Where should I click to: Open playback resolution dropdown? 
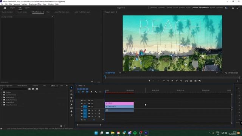click(219, 73)
